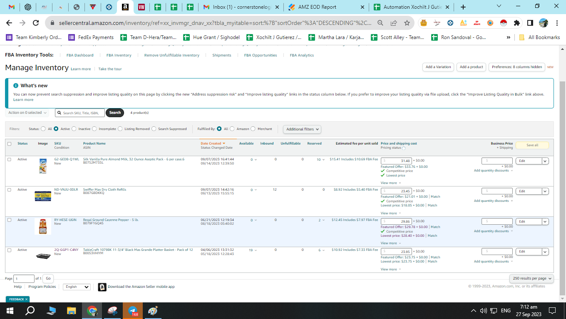Check the select-all checkbox in table header
The height and width of the screenshot is (319, 566).
9,144
